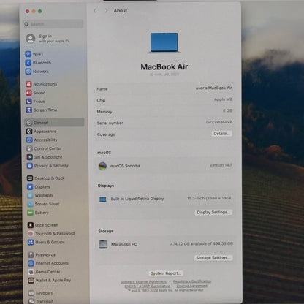
Task: Open Lock Screen icon
Action: tap(31, 225)
